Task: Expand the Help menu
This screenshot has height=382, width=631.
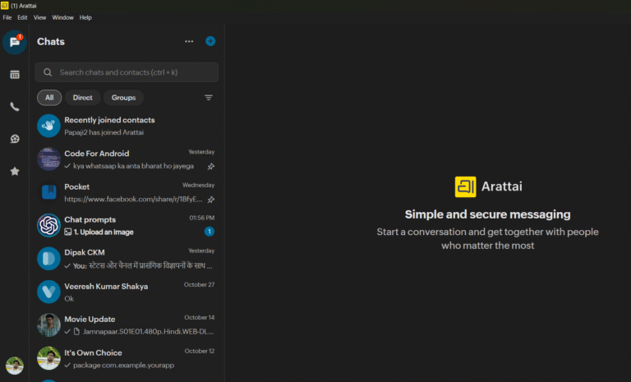Action: click(85, 17)
